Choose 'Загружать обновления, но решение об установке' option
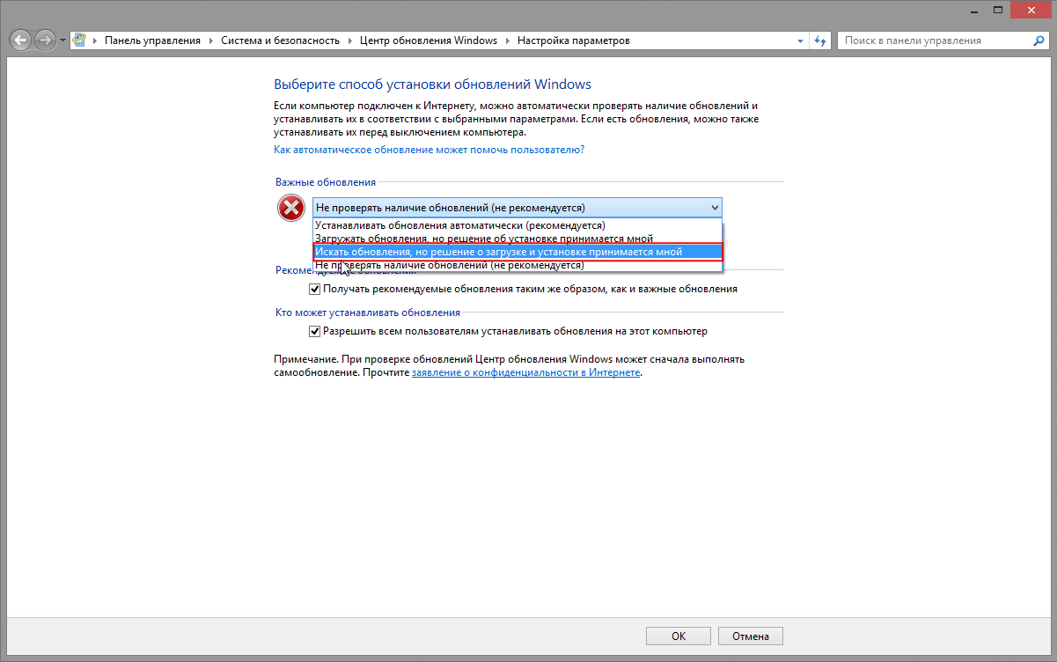This screenshot has height=662, width=1057. (517, 239)
